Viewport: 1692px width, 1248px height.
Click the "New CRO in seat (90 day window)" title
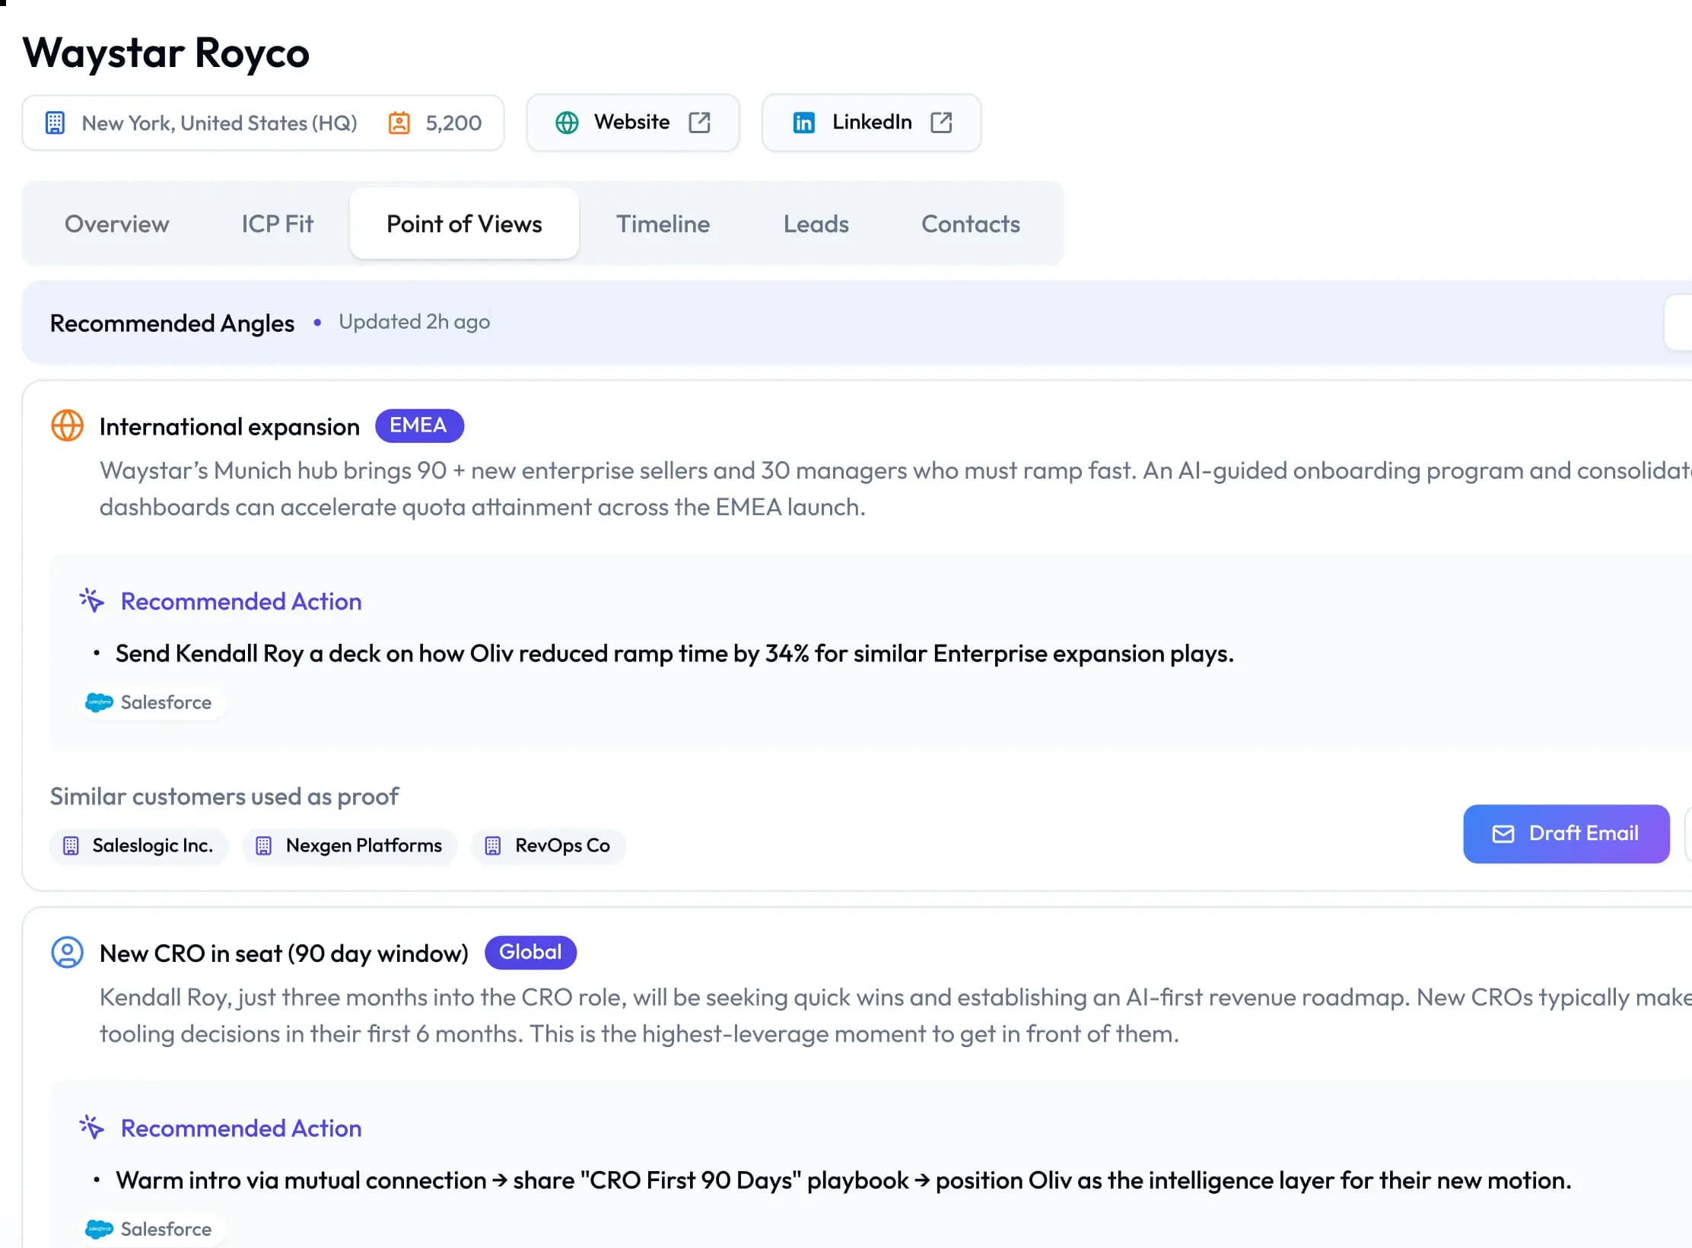(x=284, y=953)
